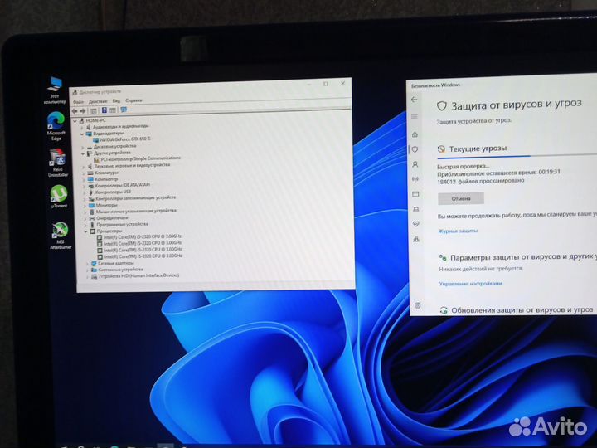The height and width of the screenshot is (448, 597).
Task: Open the Действие menu in Device Manager
Action: 98,100
